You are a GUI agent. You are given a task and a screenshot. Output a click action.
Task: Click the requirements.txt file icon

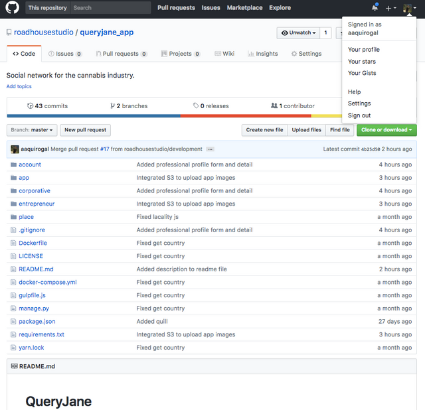(x=13, y=334)
